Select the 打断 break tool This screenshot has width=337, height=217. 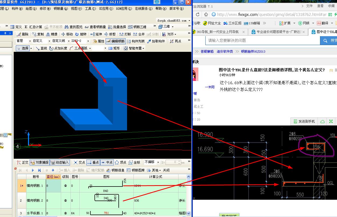[125, 34]
